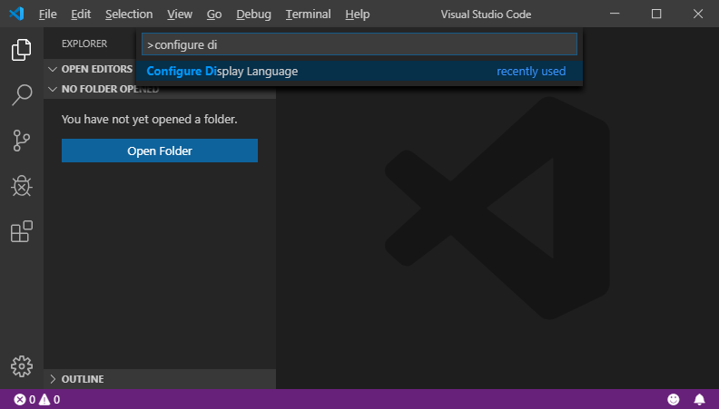Viewport: 719px width, 409px height.
Task: Click the VS Code logo icon in title bar
Action: tap(16, 14)
